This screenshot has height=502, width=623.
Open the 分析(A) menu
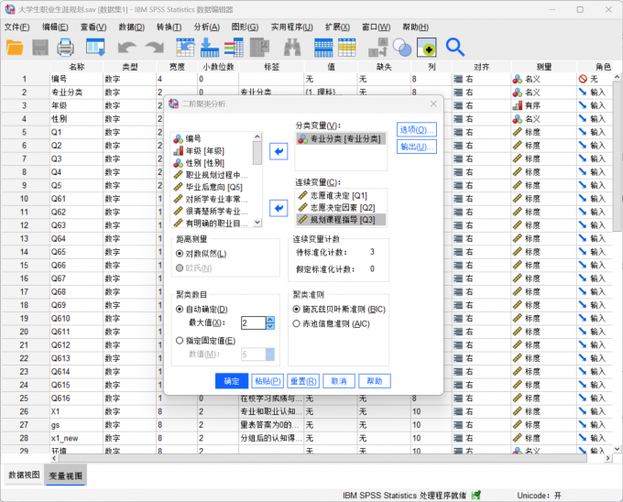pyautogui.click(x=207, y=27)
